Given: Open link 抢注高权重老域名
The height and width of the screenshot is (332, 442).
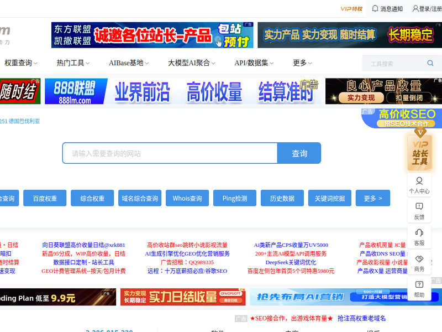Looking at the screenshot, I should [x=362, y=318].
